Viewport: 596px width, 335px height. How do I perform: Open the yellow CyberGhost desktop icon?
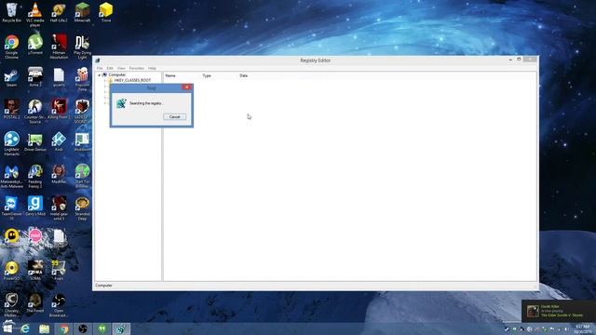pos(11,239)
